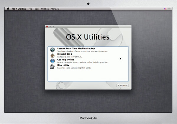Click the disabled zoom window button
This screenshot has height=124, width=177.
[53, 27]
